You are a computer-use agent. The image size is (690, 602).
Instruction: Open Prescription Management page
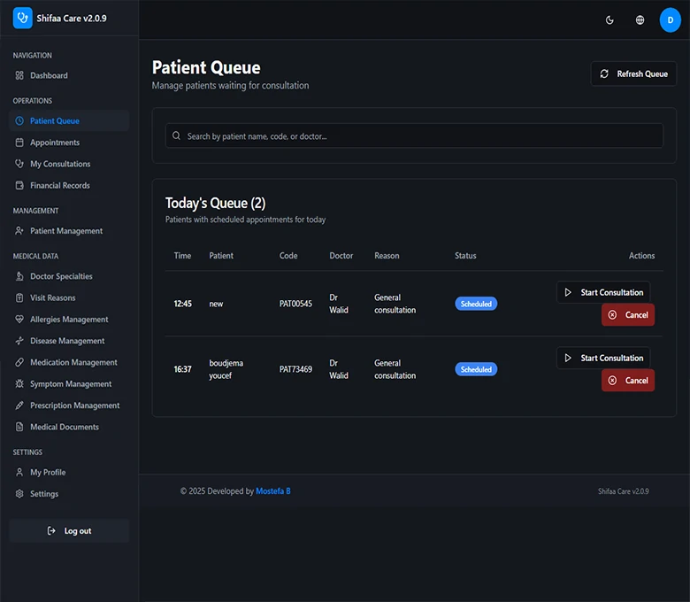pyautogui.click(x=69, y=405)
